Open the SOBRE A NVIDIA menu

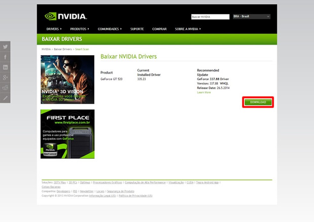[187, 29]
